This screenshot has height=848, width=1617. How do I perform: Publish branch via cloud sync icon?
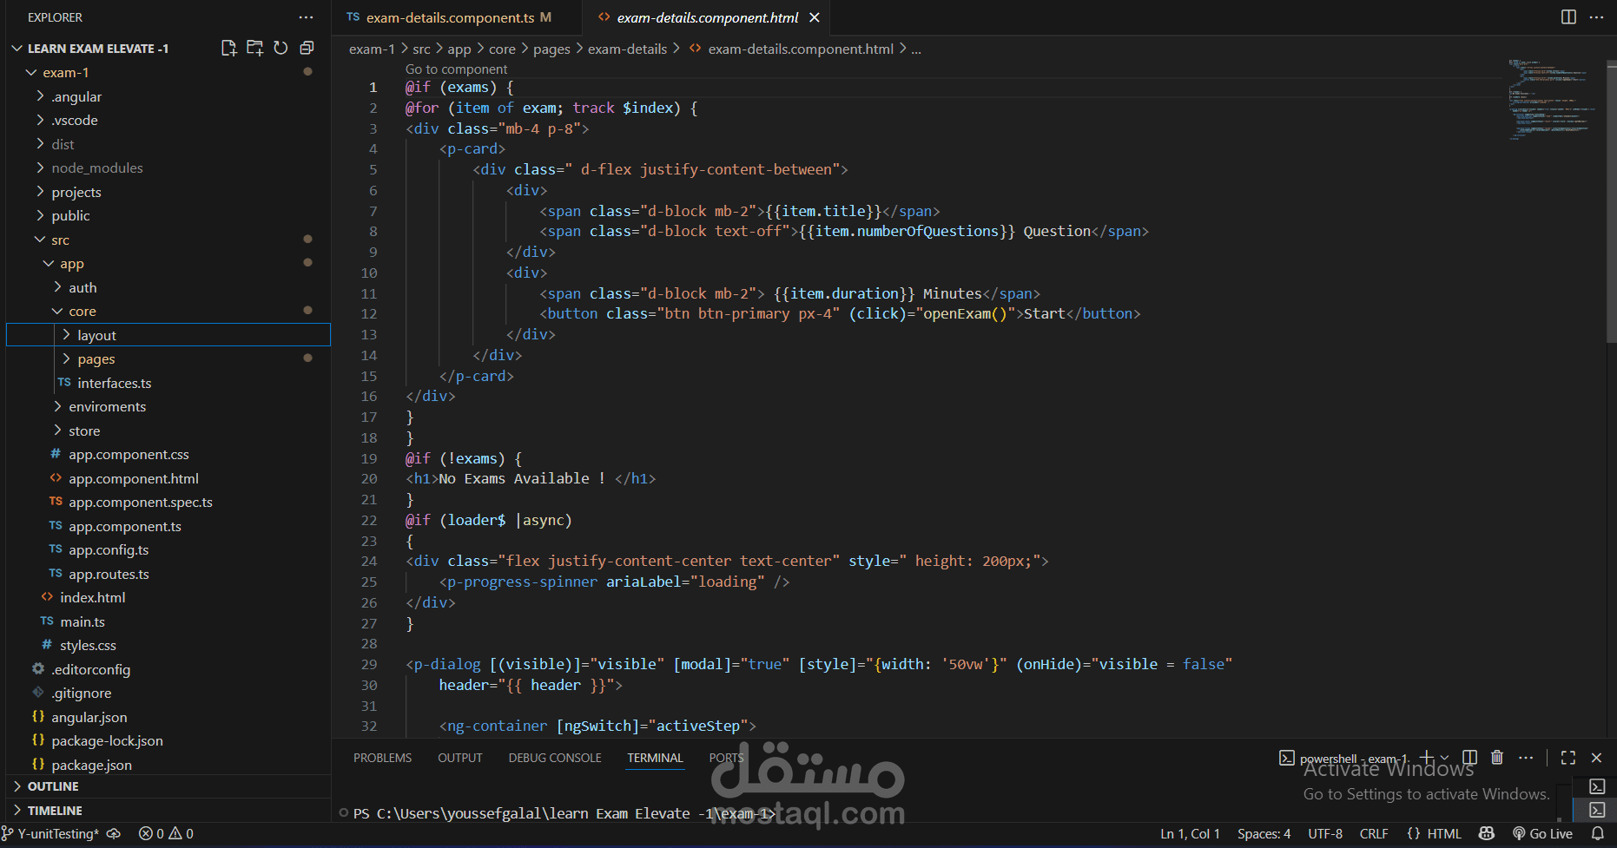coord(114,834)
